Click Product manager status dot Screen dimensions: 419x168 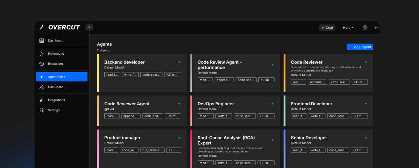pyautogui.click(x=179, y=138)
